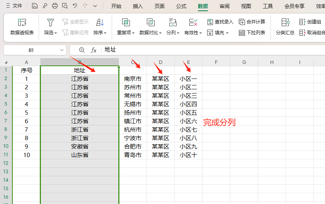Select column F header
This screenshot has width=325, height=204.
pos(216,62)
